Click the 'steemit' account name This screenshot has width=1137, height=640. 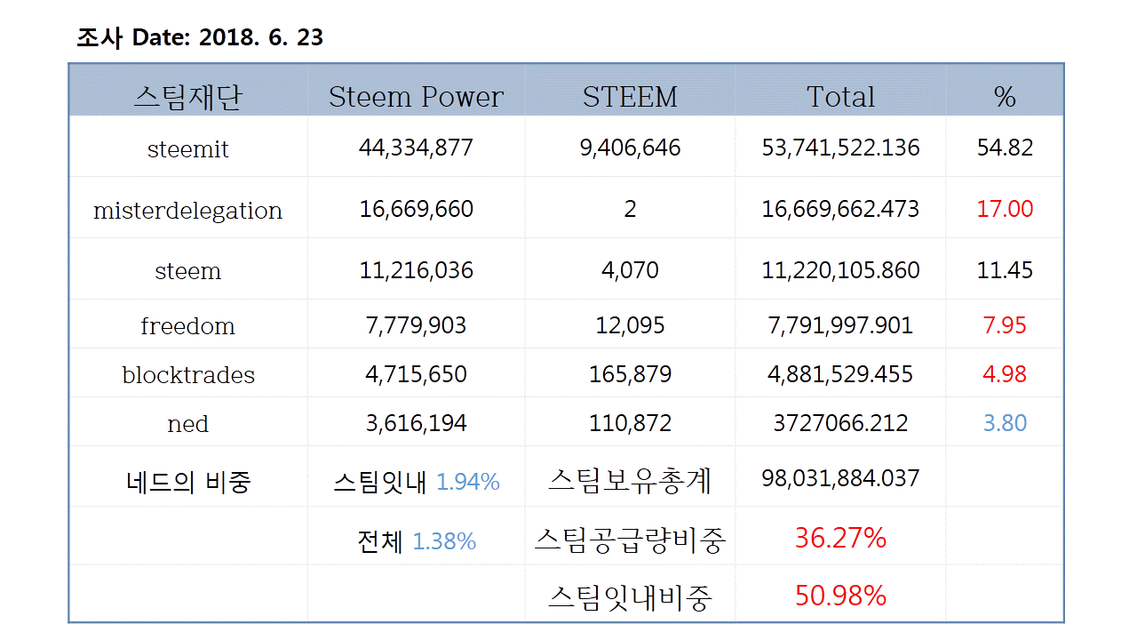[187, 148]
